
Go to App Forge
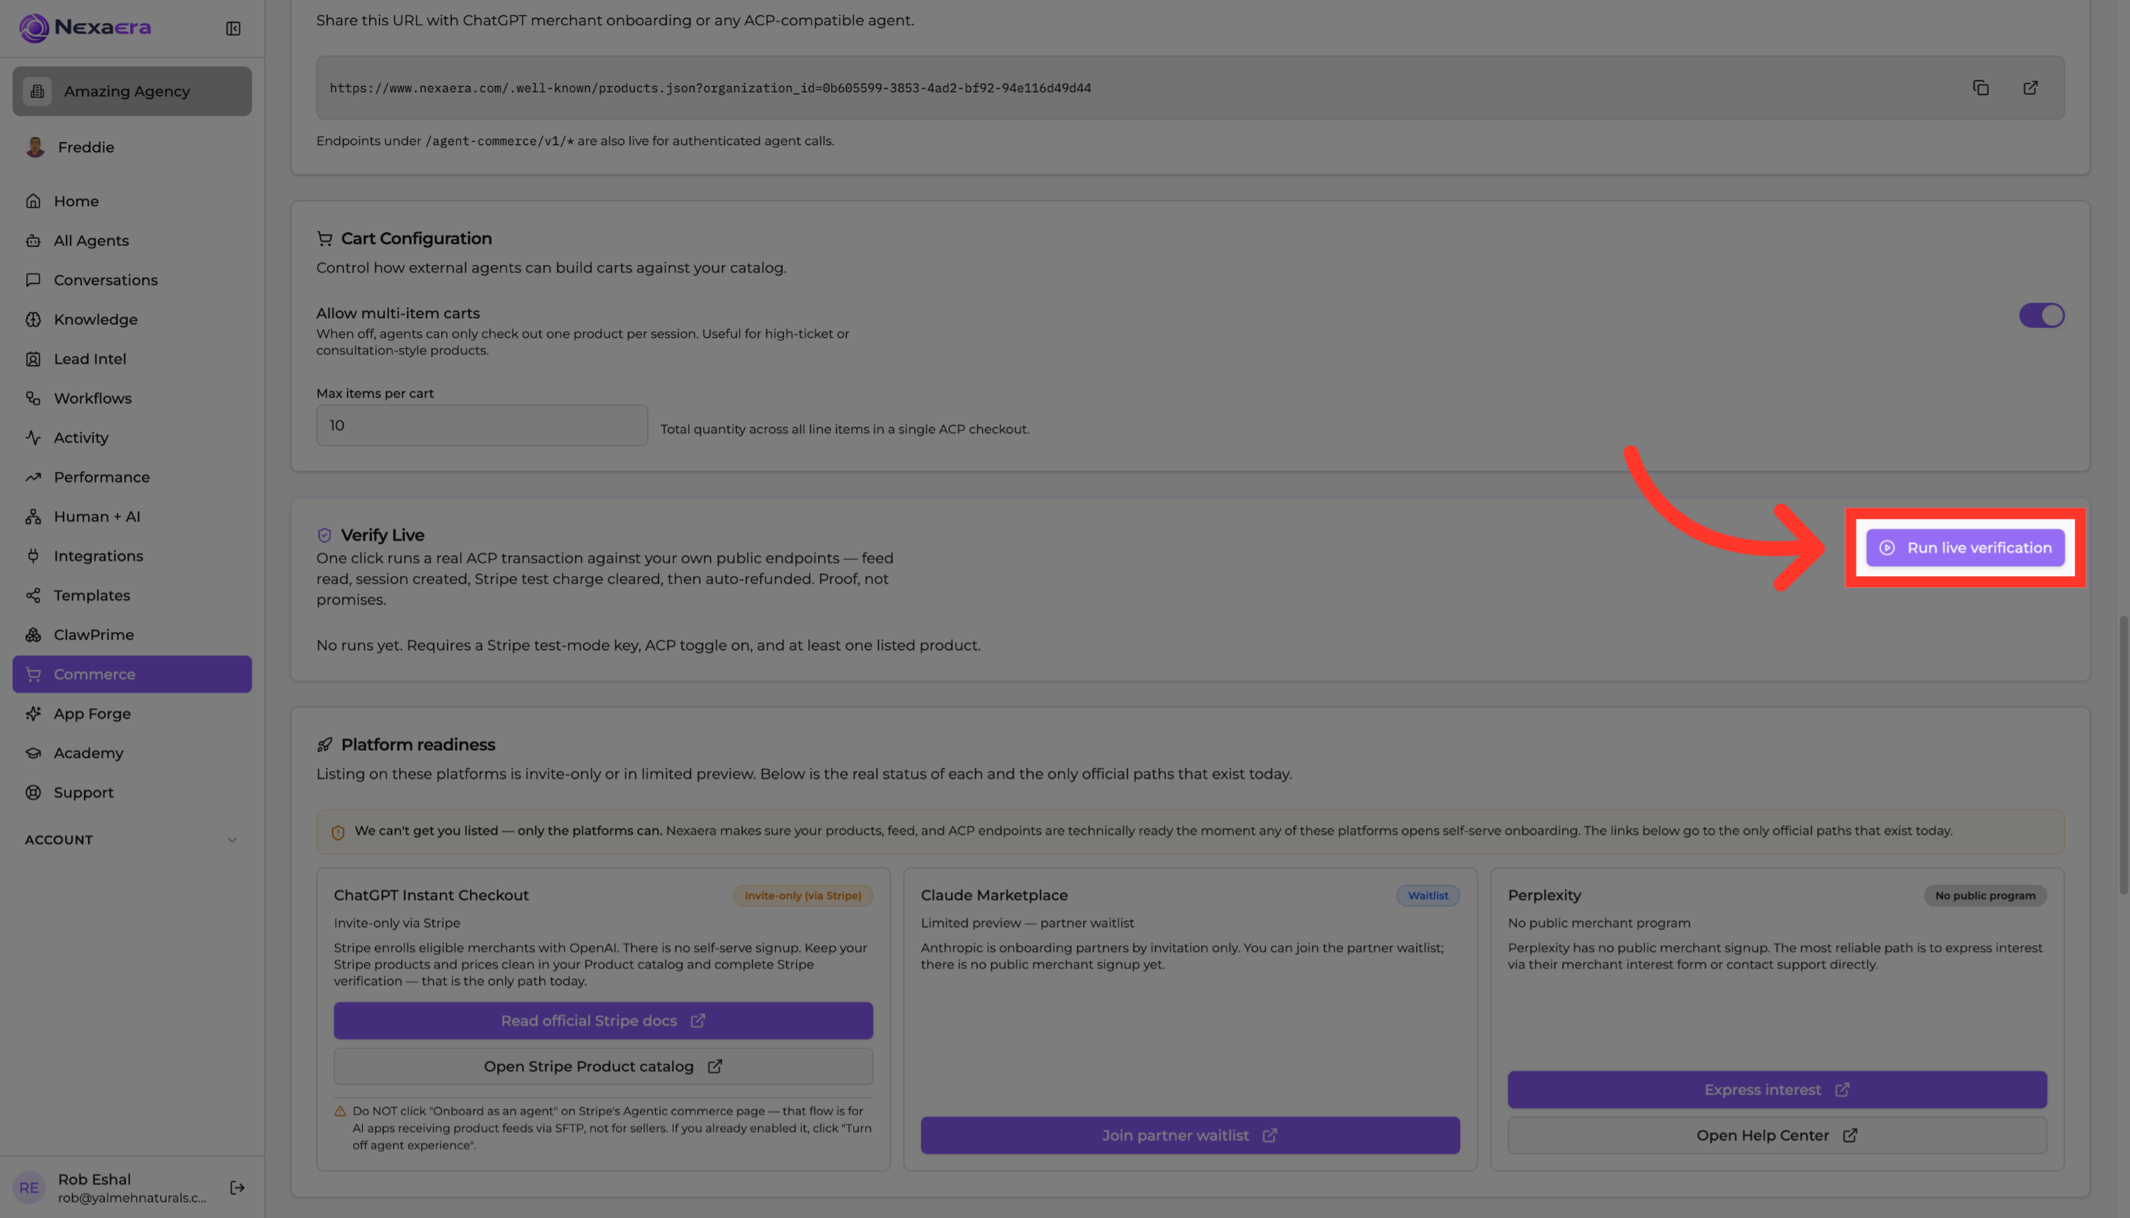(132, 714)
